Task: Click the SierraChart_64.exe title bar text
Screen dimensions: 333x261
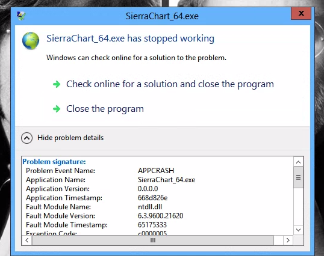Action: (162, 16)
